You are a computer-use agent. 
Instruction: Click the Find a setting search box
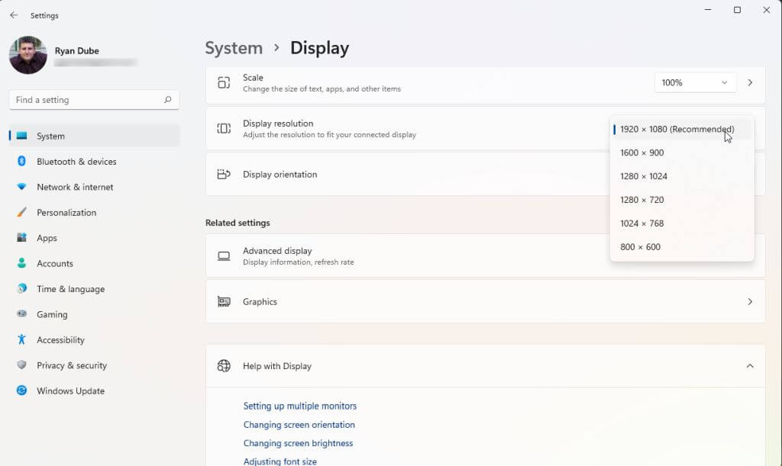pyautogui.click(x=88, y=100)
